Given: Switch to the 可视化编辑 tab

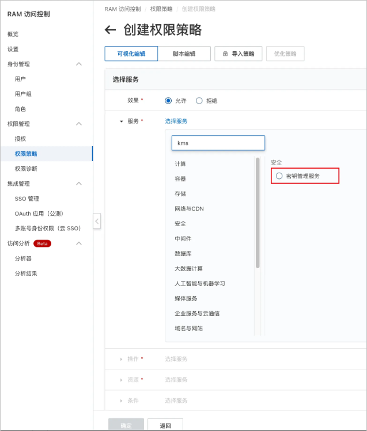Looking at the screenshot, I should [131, 54].
